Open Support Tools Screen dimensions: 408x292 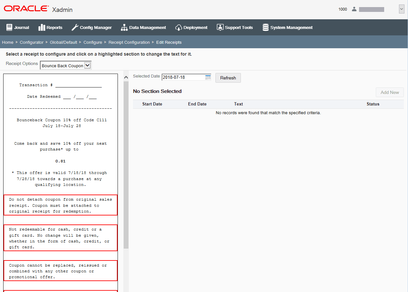coord(235,27)
